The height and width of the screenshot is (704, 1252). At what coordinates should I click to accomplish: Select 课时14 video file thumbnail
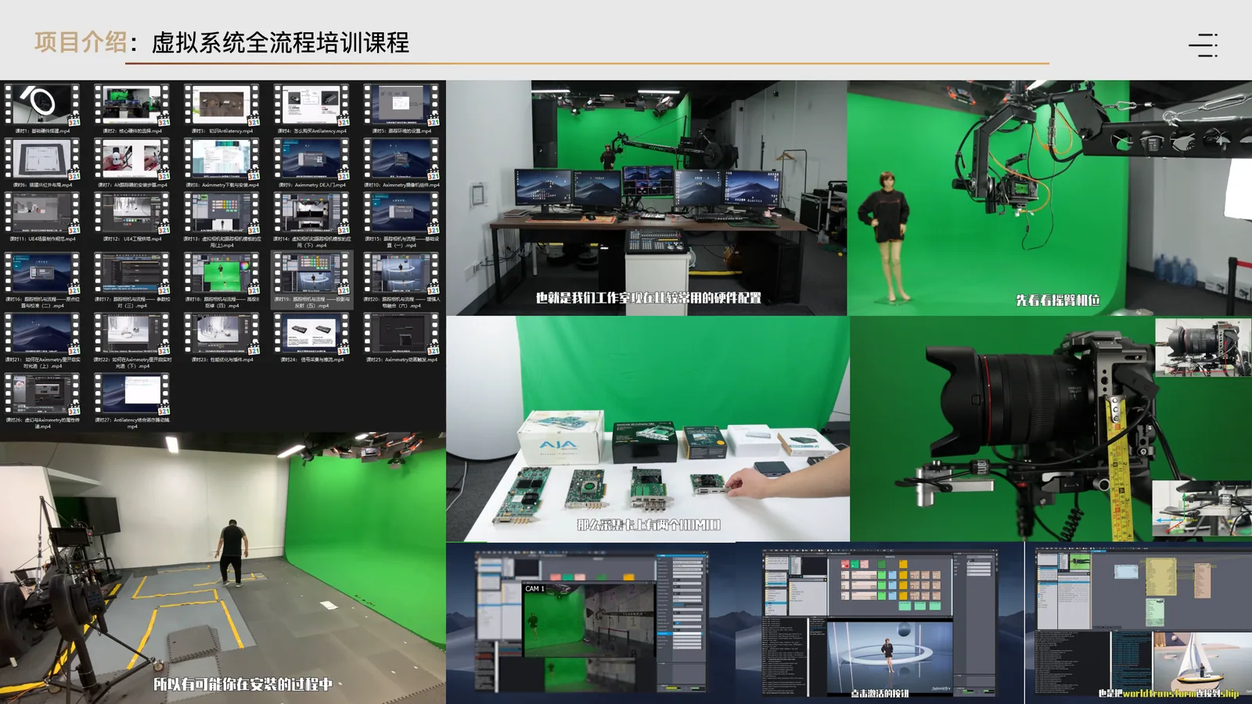click(311, 214)
